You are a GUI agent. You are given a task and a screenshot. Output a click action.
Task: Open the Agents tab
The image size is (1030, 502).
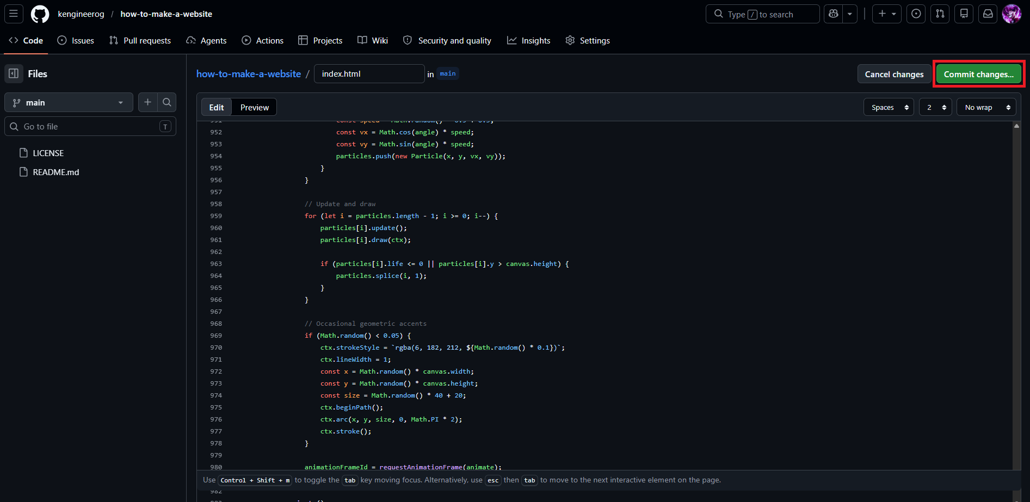(206, 41)
